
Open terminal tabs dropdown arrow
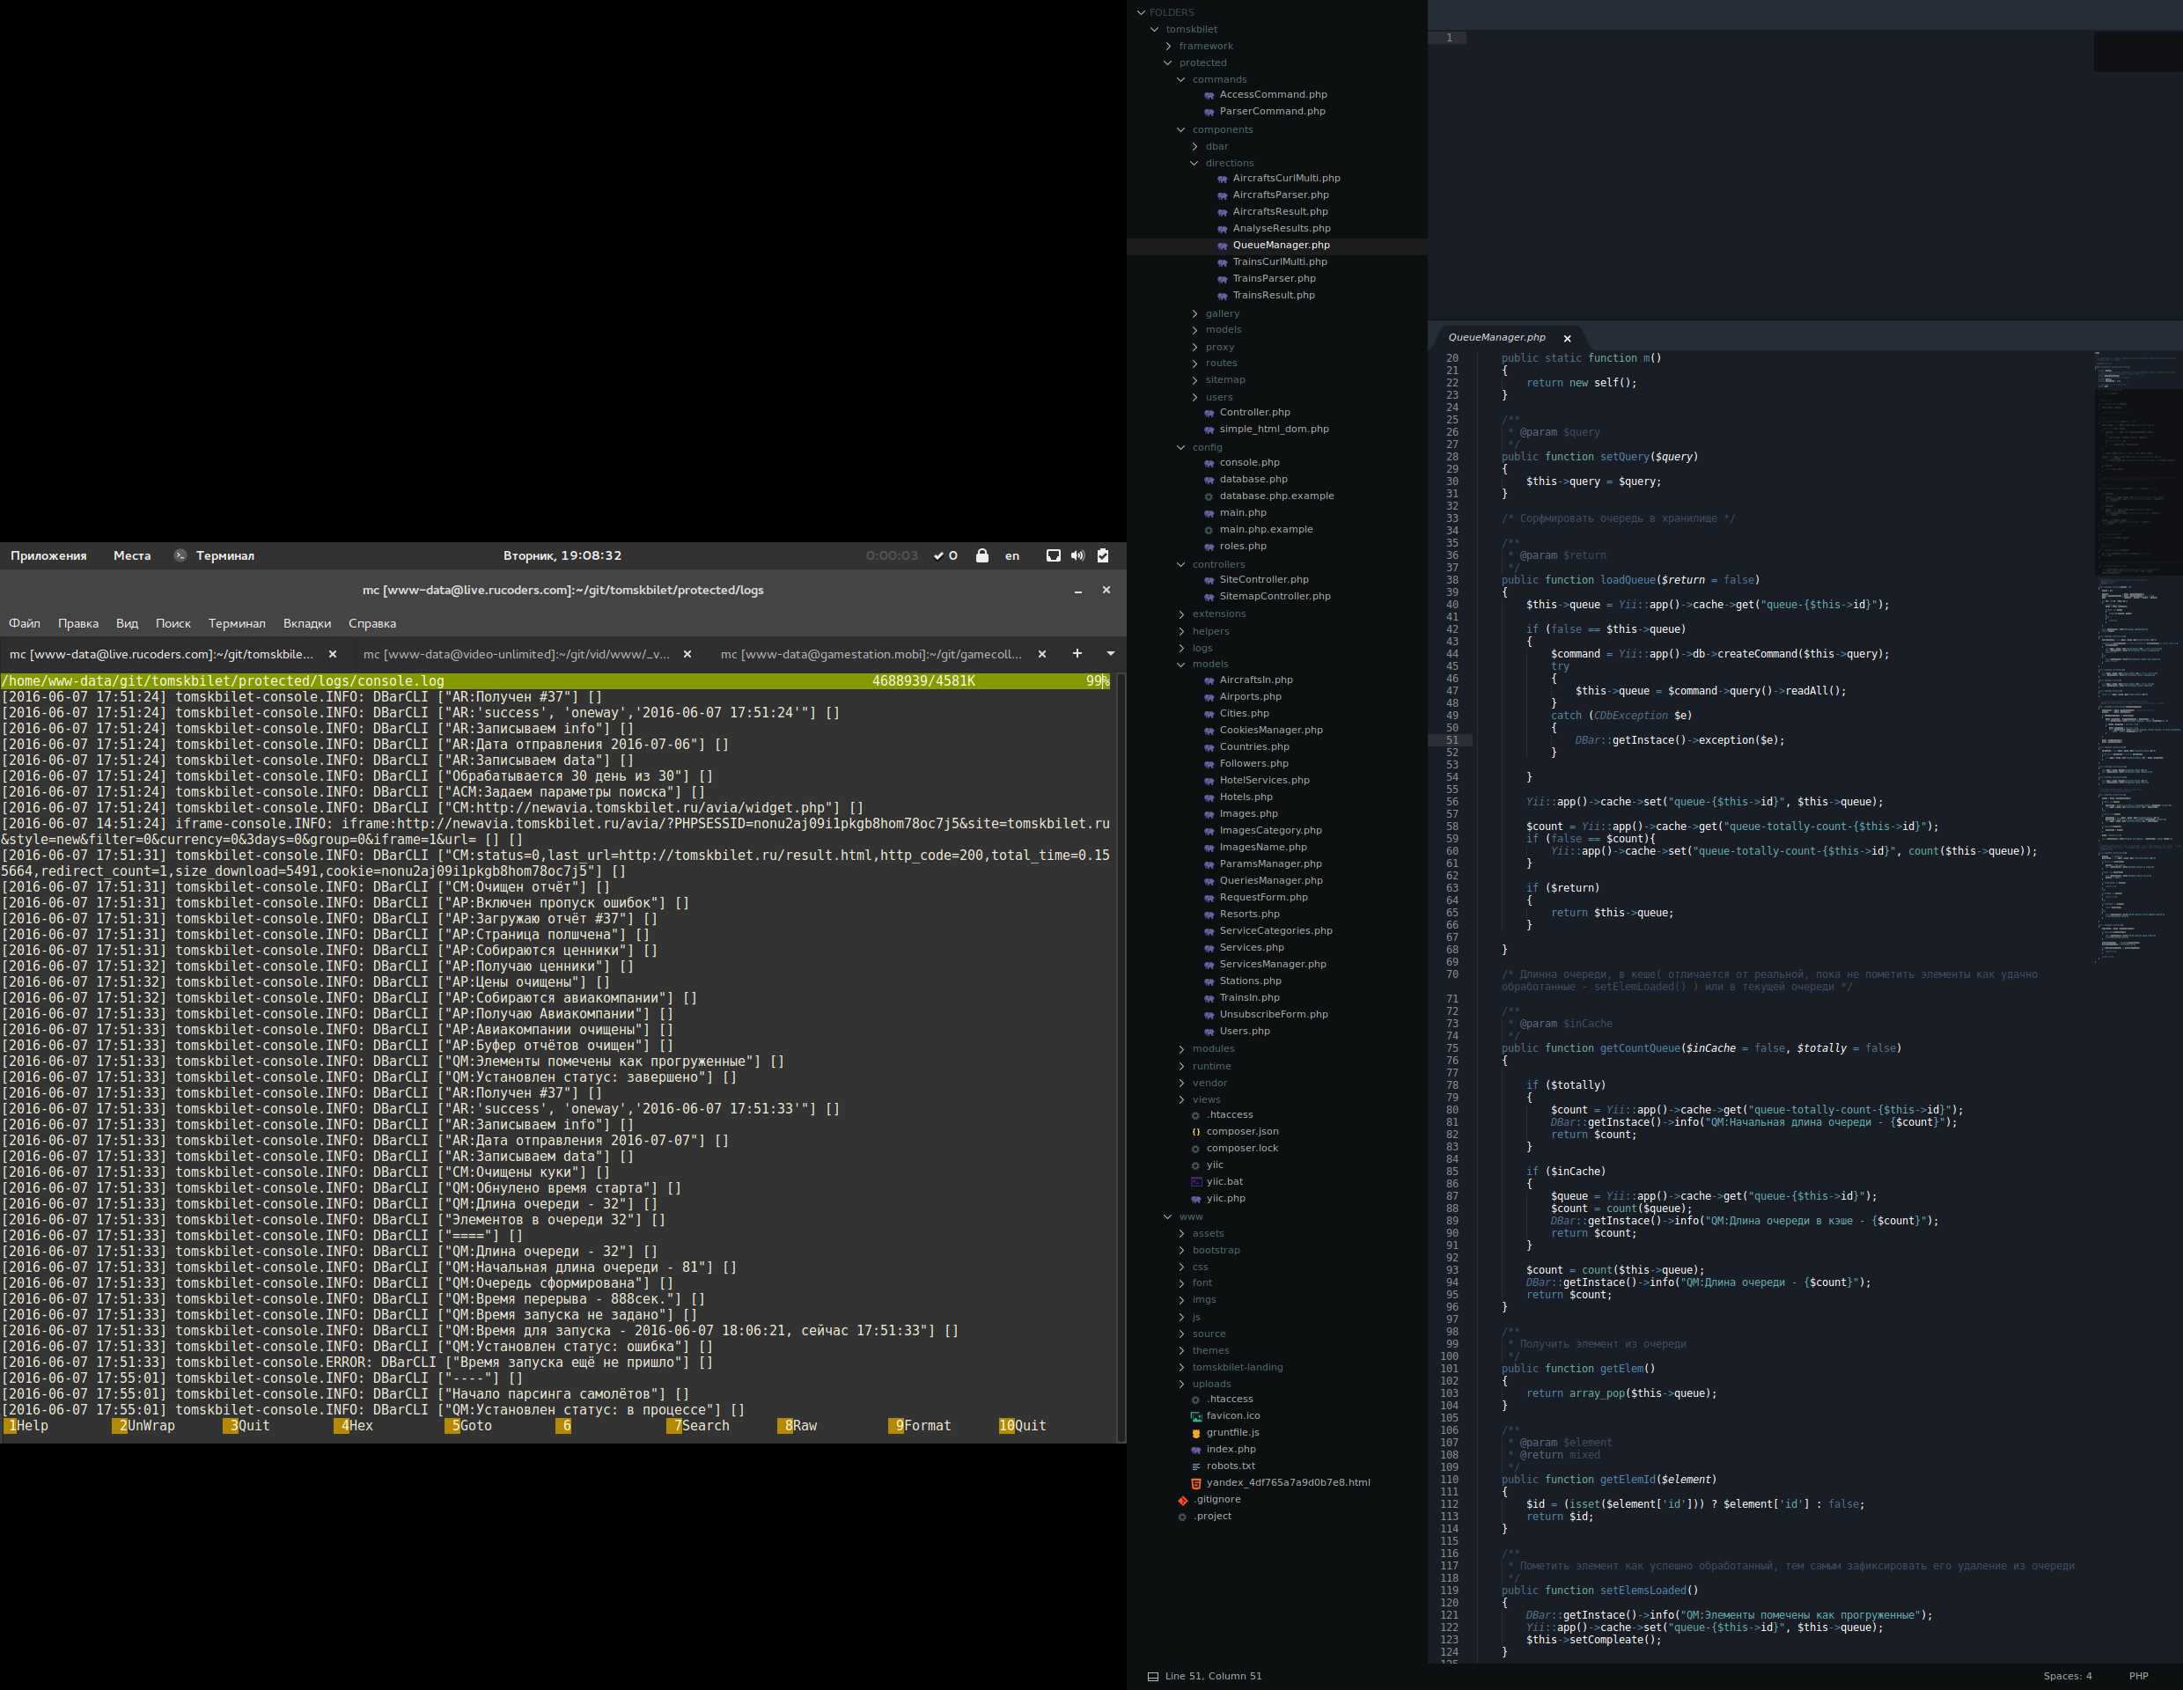pyautogui.click(x=1111, y=654)
